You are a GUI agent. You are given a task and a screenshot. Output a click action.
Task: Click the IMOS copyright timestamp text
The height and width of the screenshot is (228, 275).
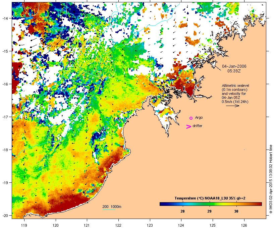[x=271, y=179]
